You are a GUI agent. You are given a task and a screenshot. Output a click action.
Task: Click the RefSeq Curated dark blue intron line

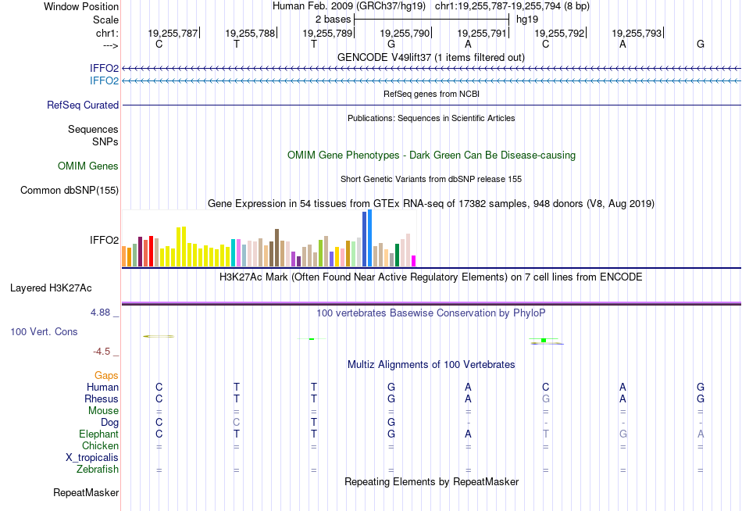click(432, 105)
